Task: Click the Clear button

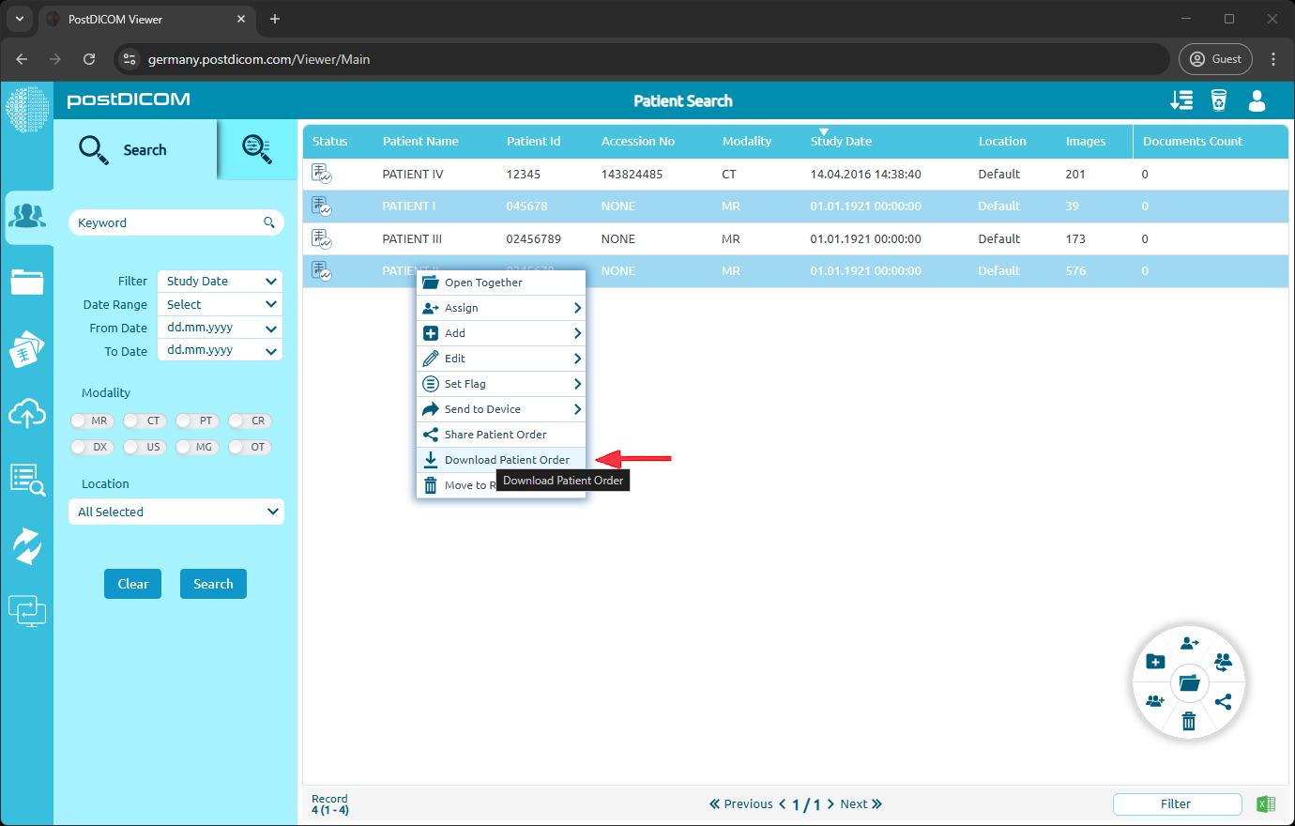Action: click(x=132, y=584)
